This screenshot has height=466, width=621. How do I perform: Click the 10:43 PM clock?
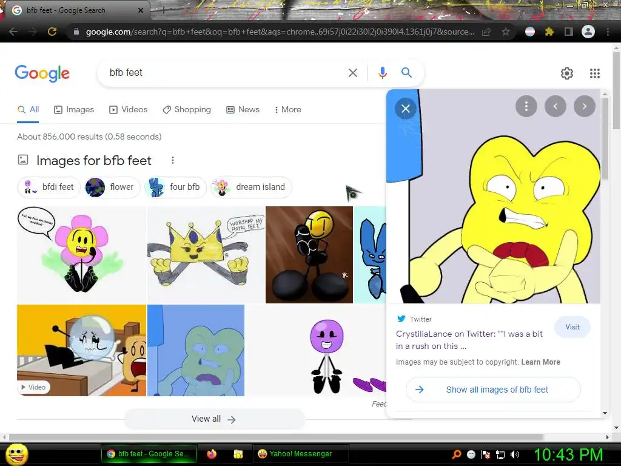(x=568, y=454)
